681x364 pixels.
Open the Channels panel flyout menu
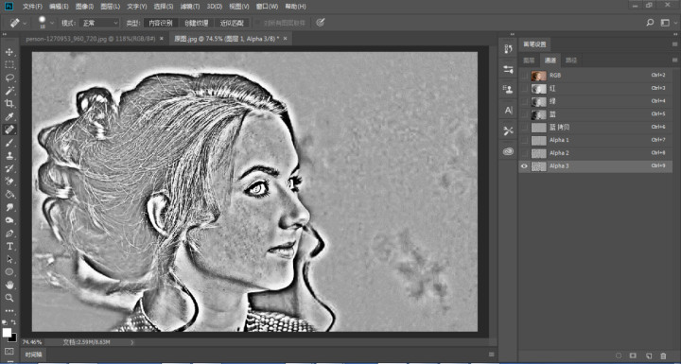[674, 60]
